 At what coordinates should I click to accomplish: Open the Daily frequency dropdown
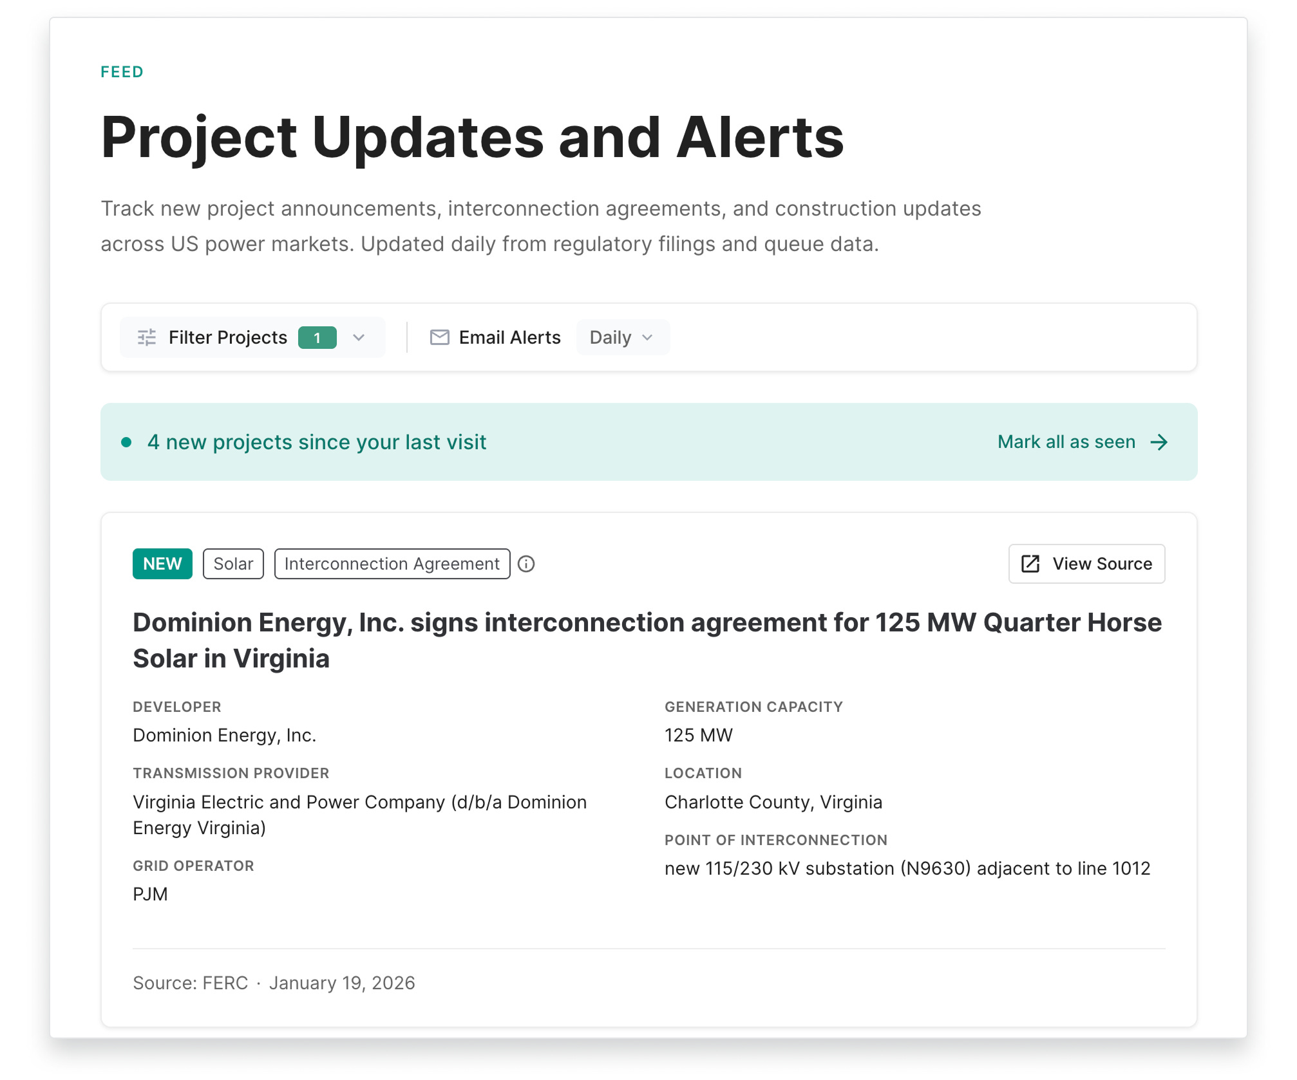622,337
